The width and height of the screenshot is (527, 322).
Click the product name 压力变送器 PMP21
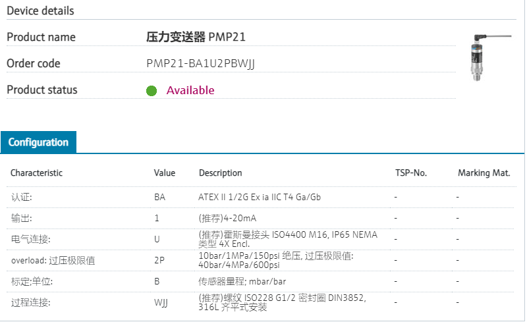[x=196, y=37]
